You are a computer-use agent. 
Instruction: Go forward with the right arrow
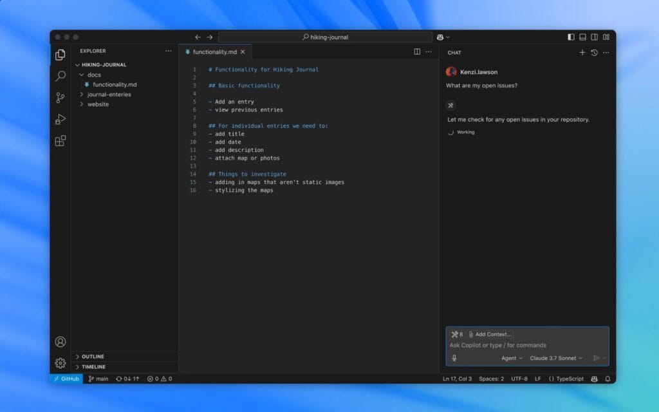tap(209, 37)
